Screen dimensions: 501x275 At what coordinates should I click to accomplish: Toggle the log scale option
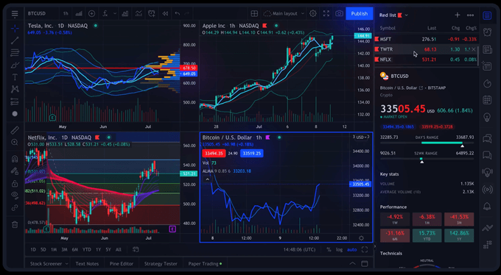(340, 250)
